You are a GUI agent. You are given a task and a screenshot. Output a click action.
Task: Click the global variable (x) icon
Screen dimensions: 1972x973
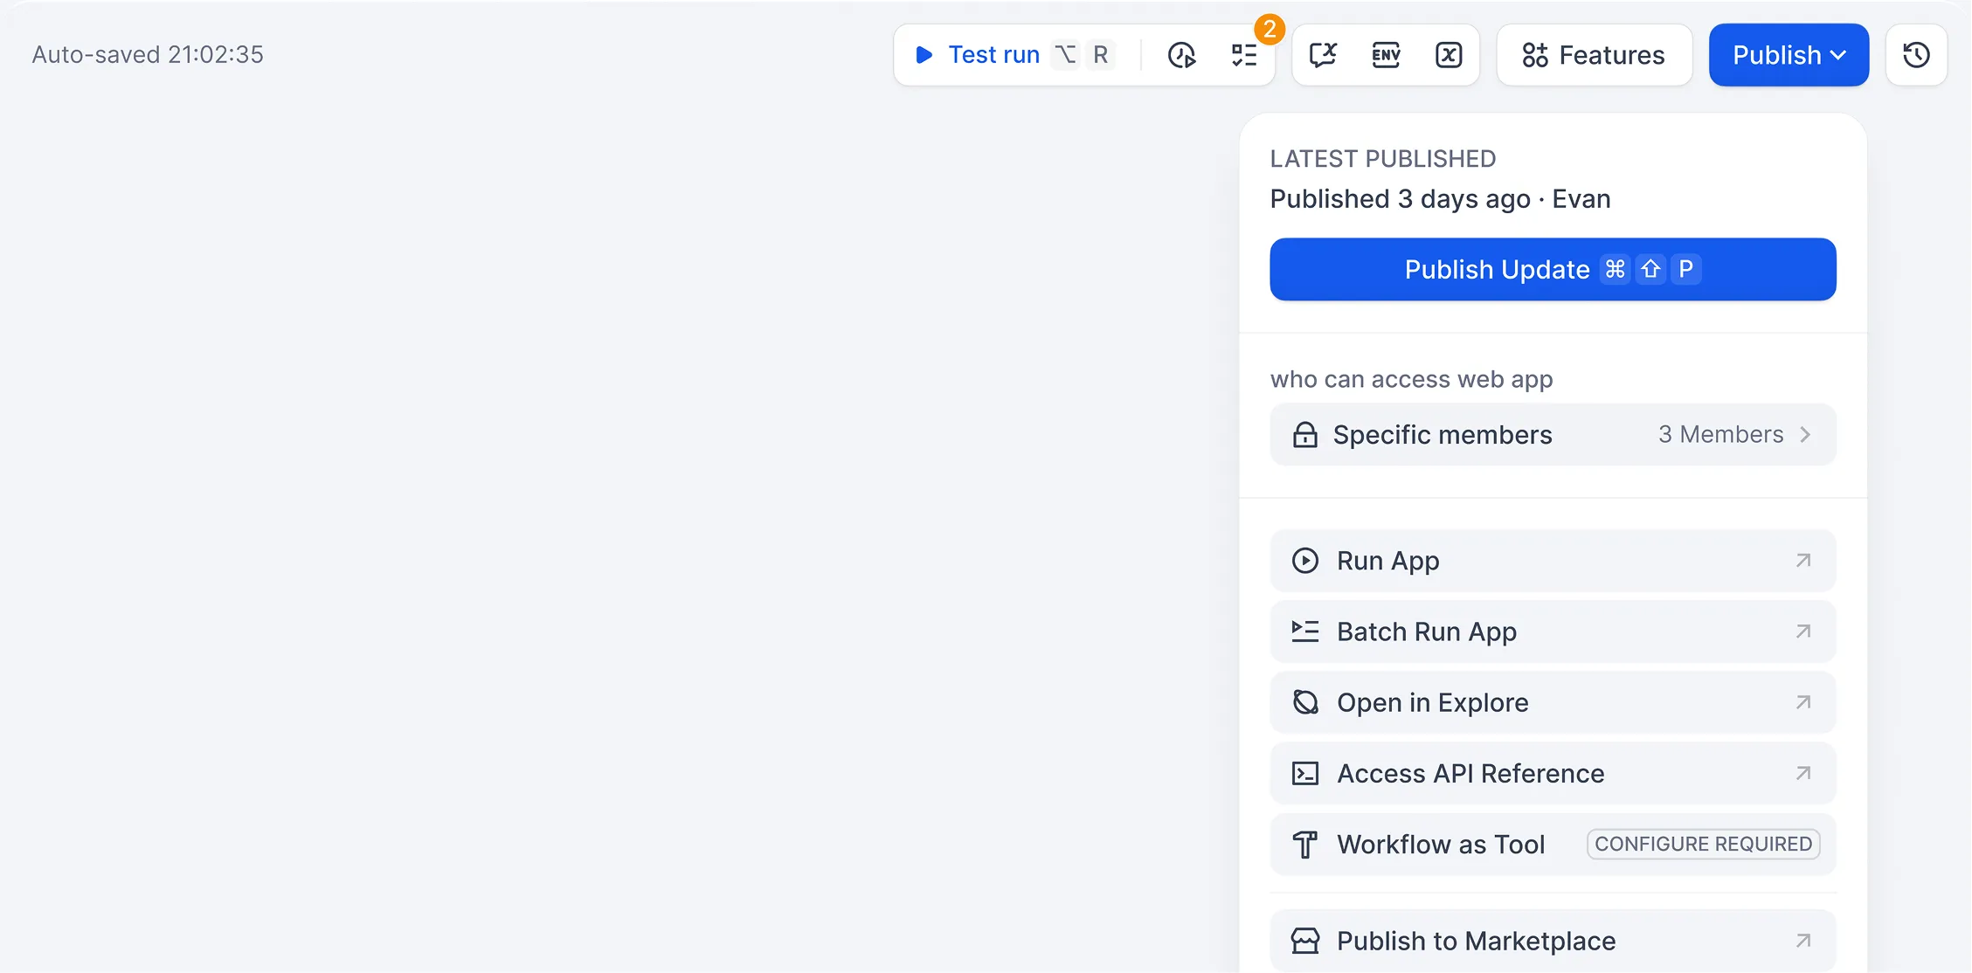coord(1449,55)
